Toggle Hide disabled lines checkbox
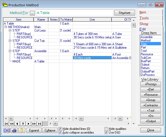This screenshot has height=137, width=166. [60, 129]
